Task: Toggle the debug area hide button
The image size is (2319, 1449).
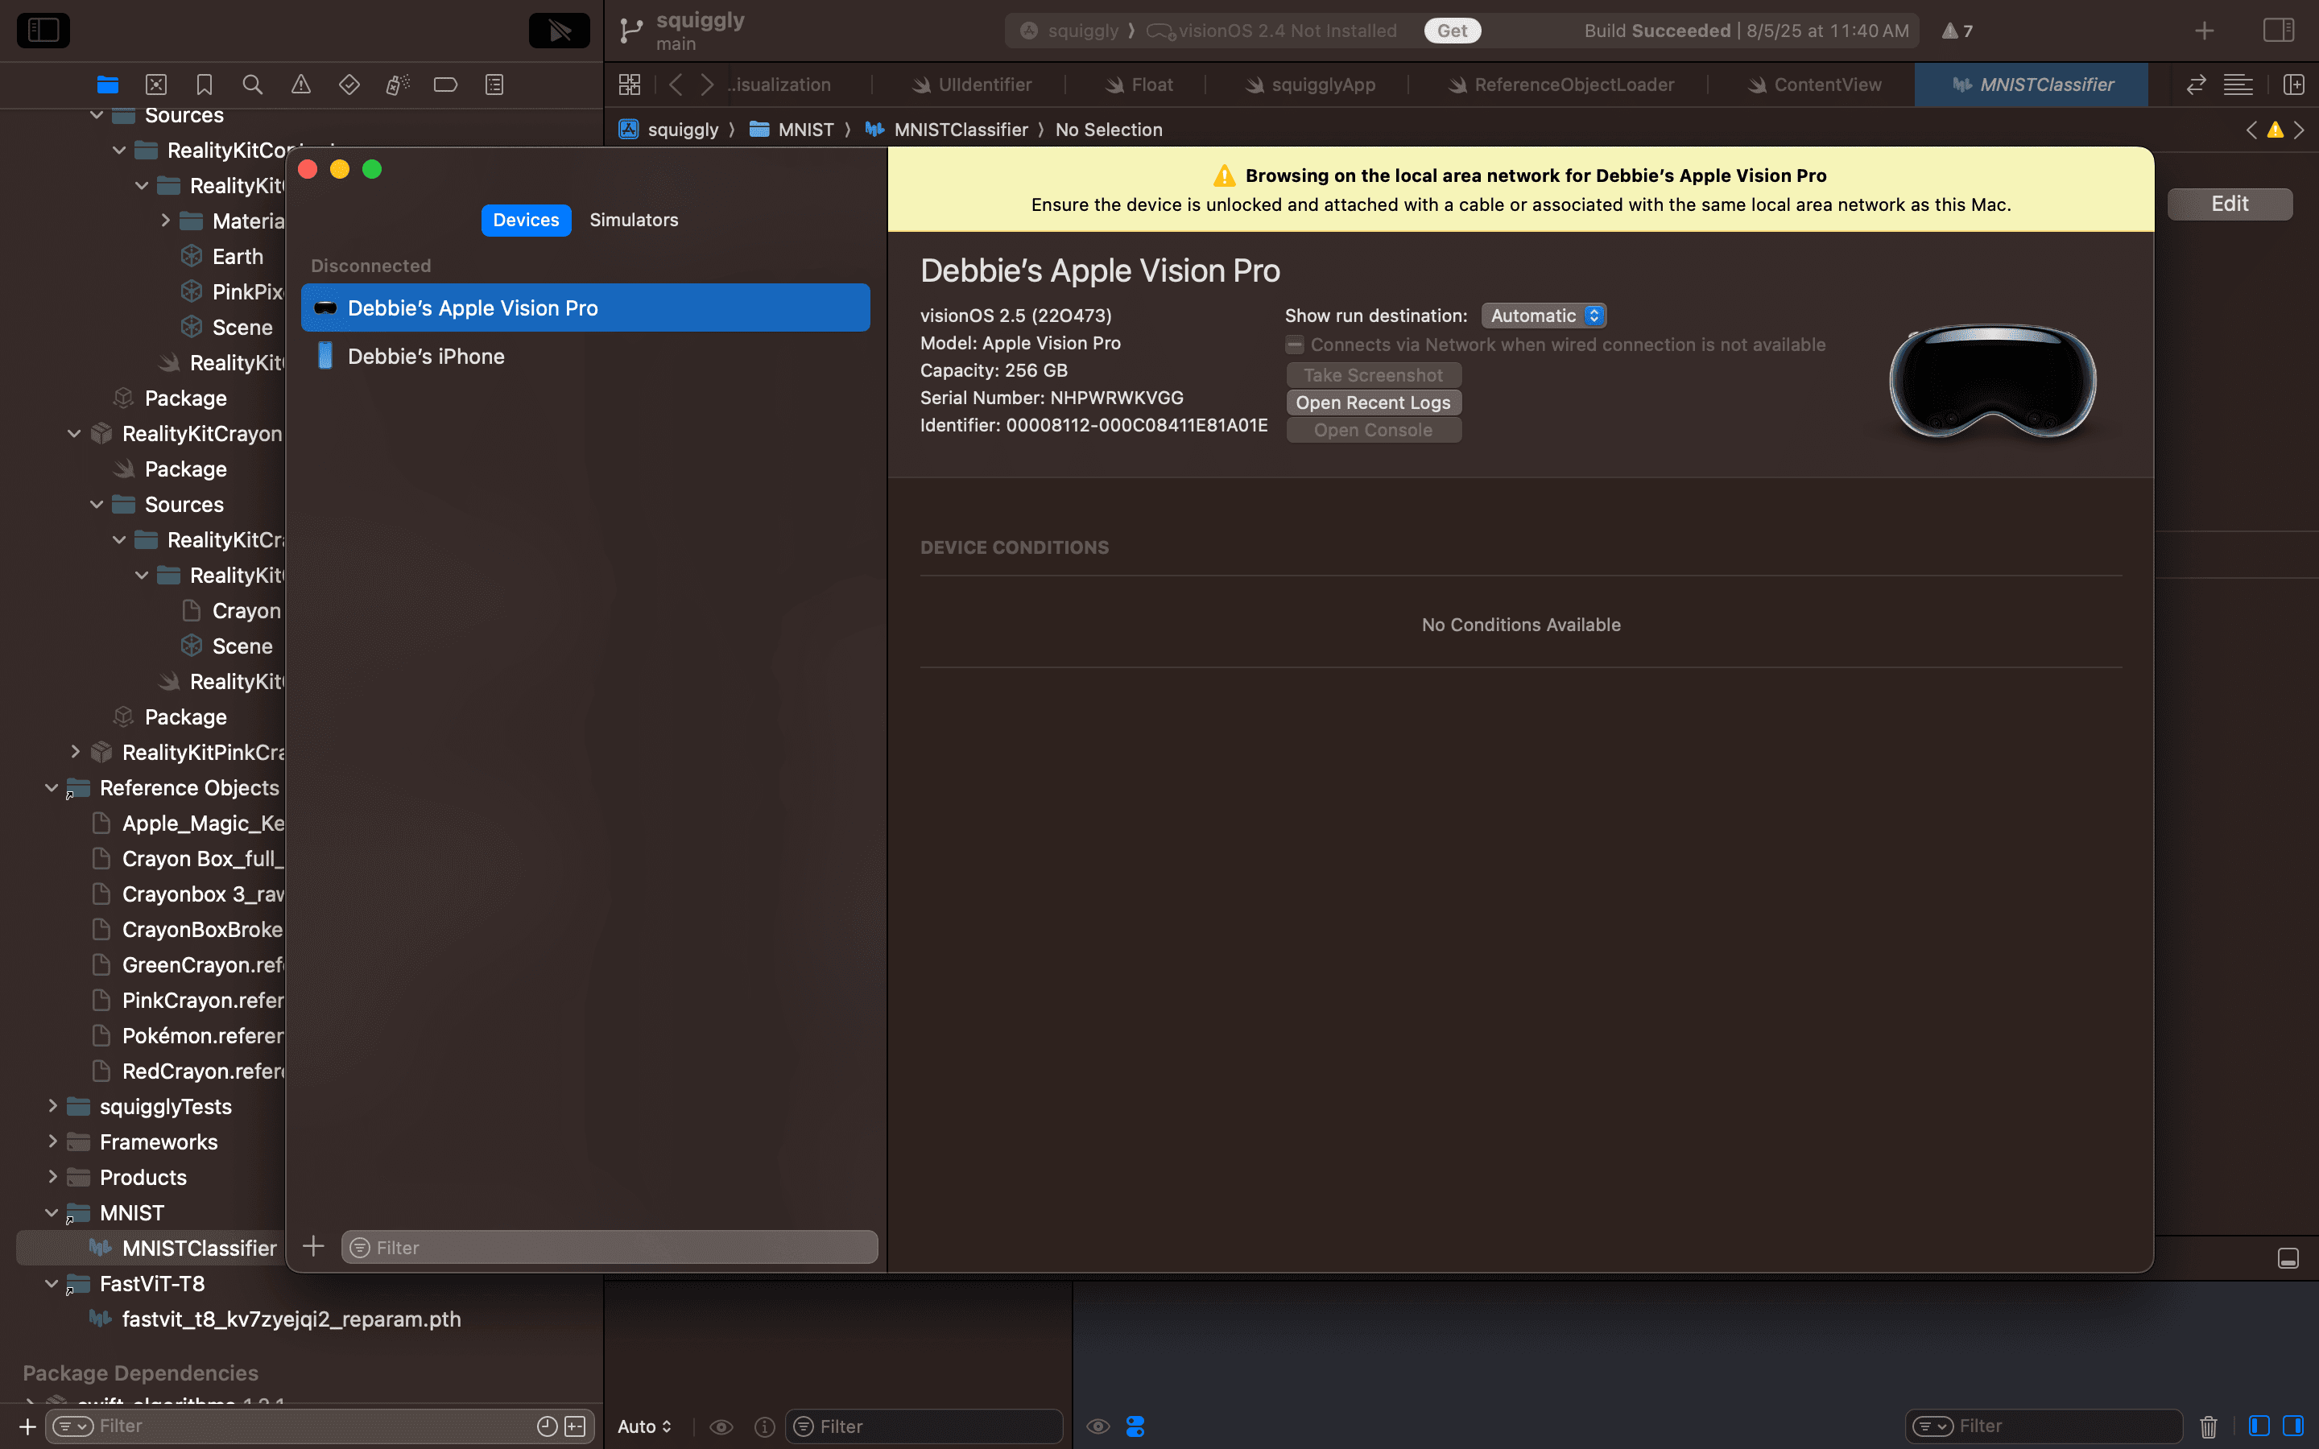Action: 2288,1258
